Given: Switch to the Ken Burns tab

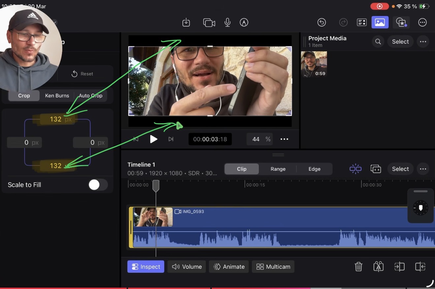Looking at the screenshot, I should [57, 96].
